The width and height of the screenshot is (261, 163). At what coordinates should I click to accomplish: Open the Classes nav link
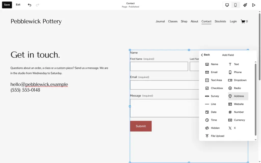pos(173,21)
